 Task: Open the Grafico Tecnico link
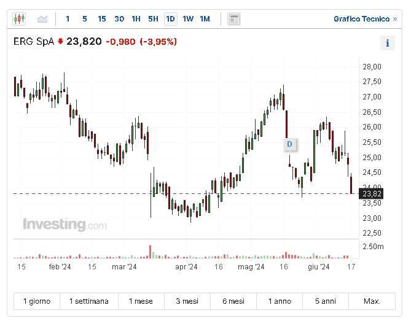click(366, 19)
